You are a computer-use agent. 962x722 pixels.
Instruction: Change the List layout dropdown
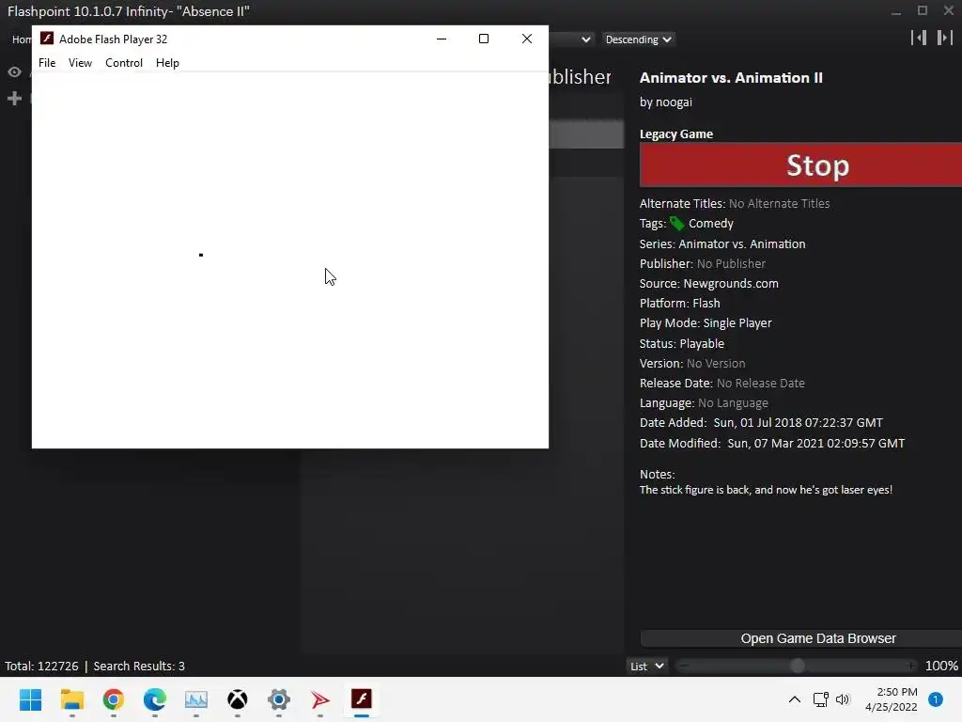click(646, 667)
